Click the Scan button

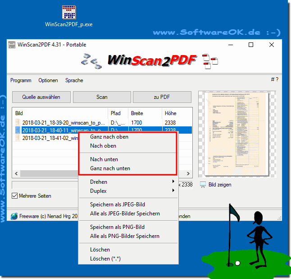tap(102, 97)
